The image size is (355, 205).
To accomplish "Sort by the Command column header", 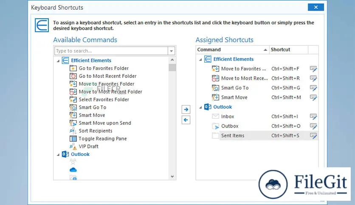I will pos(233,50).
